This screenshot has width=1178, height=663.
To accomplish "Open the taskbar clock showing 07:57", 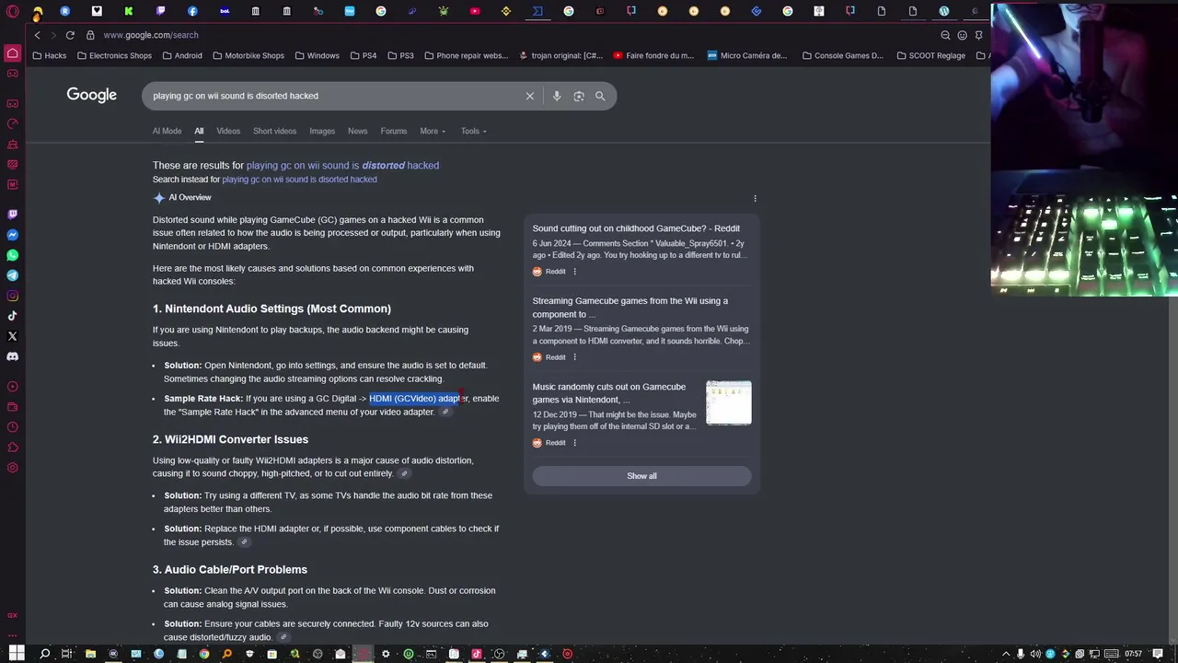I will 1133,654.
